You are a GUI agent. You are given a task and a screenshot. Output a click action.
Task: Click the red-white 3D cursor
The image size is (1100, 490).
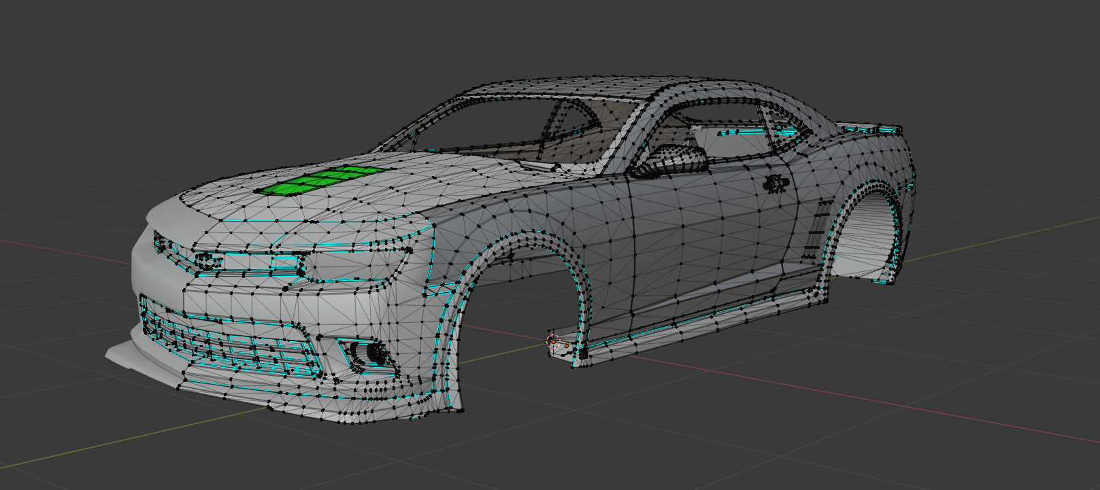(x=552, y=341)
